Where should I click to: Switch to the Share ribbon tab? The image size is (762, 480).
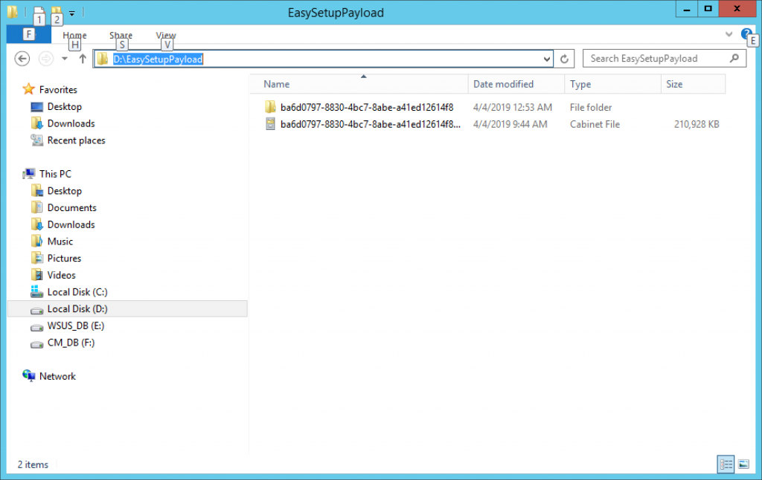121,35
